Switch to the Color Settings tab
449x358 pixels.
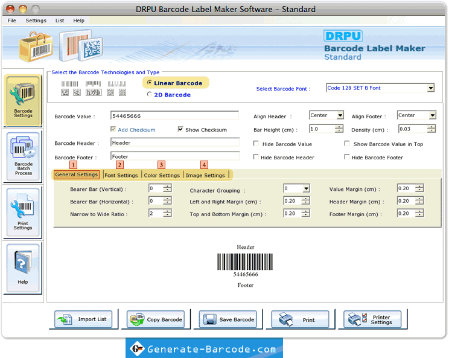pyautogui.click(x=162, y=175)
